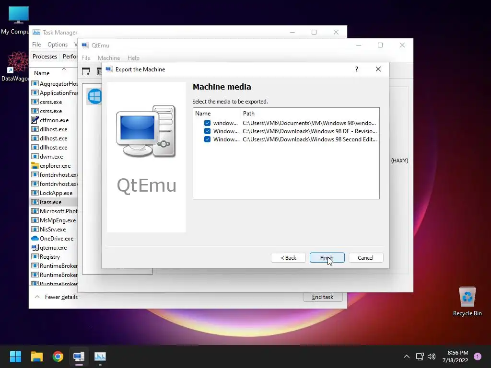Open the Windows Start button
491x368 pixels.
pos(15,356)
